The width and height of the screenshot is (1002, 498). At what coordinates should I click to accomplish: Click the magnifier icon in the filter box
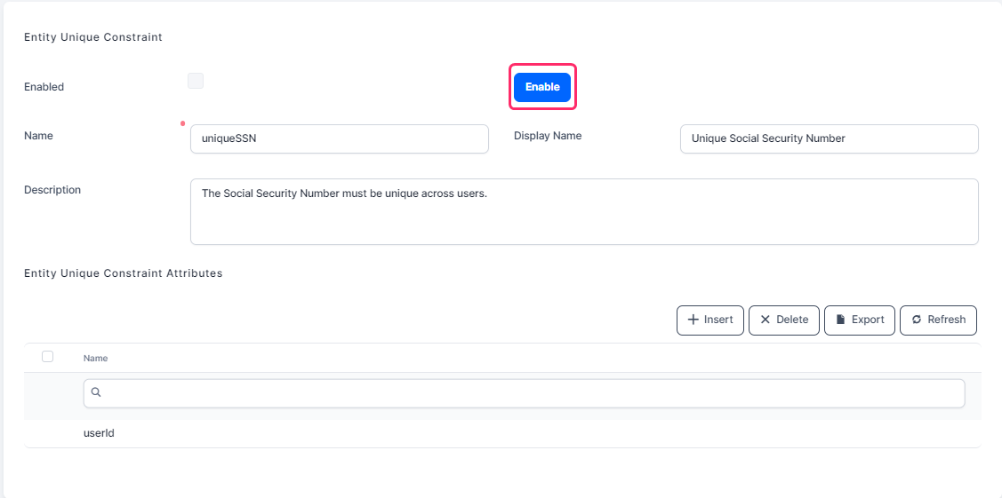pyautogui.click(x=96, y=391)
